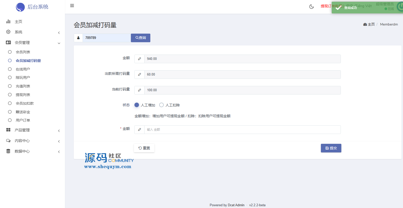The image size is (403, 208).
Task: Click the circle icon beside 会员列表
Action: click(x=10, y=52)
